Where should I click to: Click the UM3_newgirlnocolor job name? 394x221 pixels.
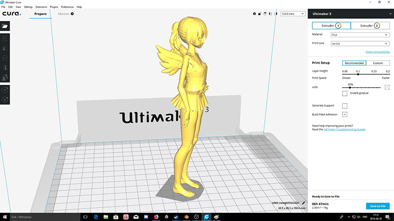point(286,203)
